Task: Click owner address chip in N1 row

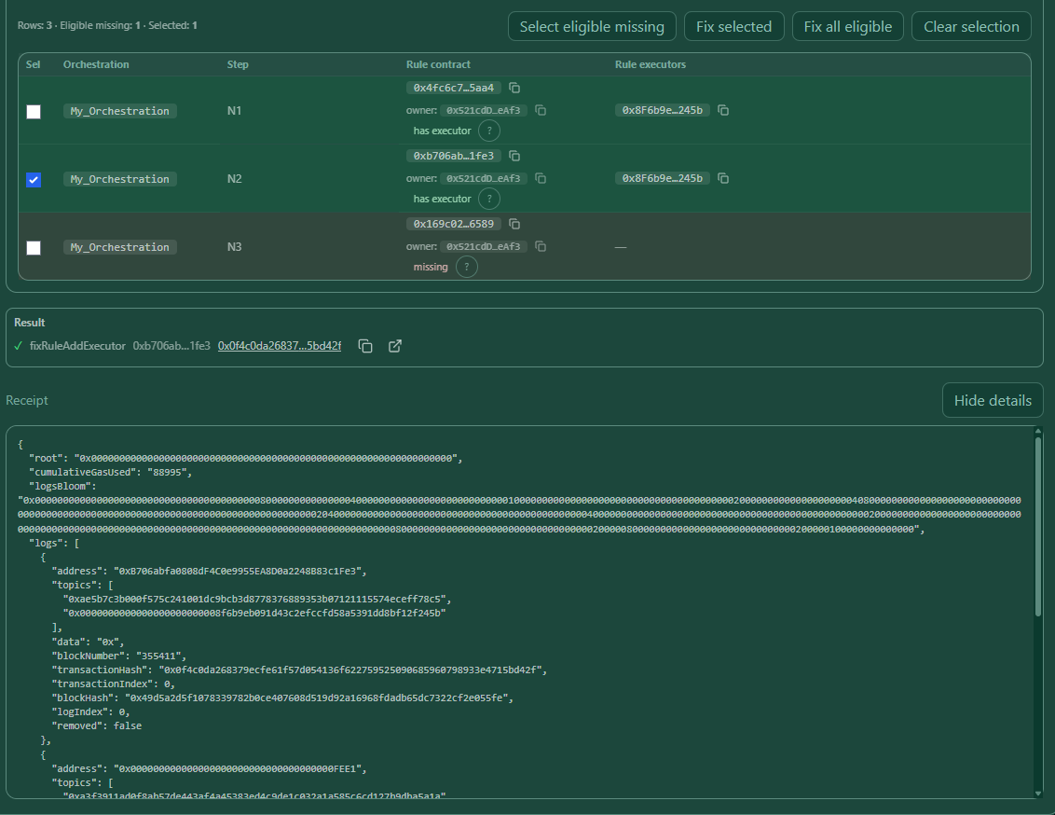Action: click(483, 110)
